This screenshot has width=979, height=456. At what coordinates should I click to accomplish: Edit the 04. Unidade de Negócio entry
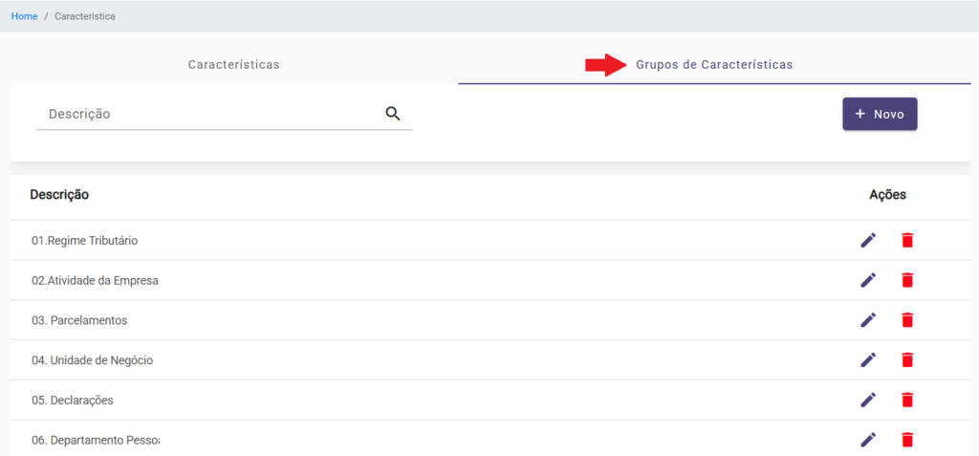coord(868,360)
